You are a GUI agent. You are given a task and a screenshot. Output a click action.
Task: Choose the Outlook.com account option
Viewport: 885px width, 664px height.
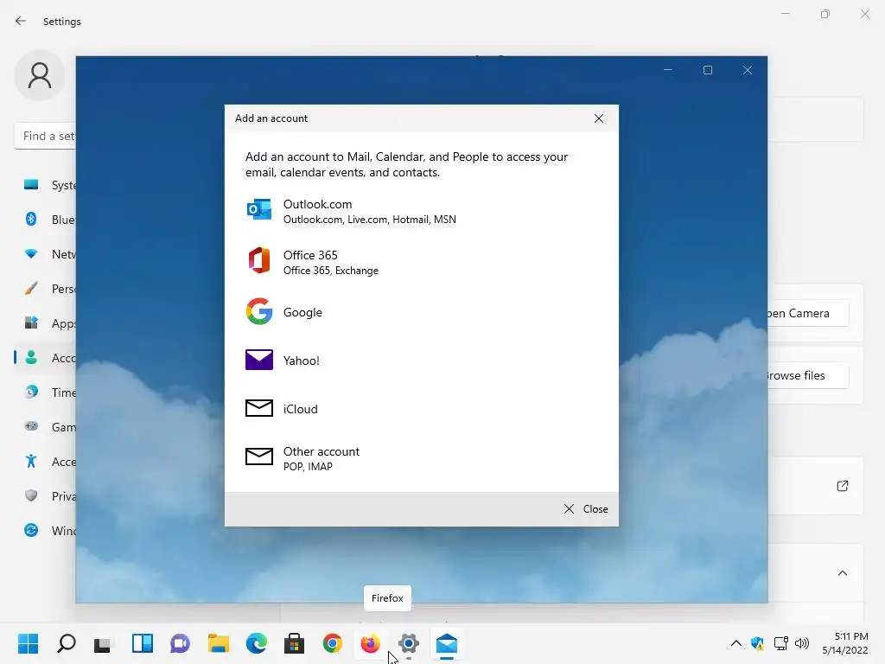click(421, 211)
